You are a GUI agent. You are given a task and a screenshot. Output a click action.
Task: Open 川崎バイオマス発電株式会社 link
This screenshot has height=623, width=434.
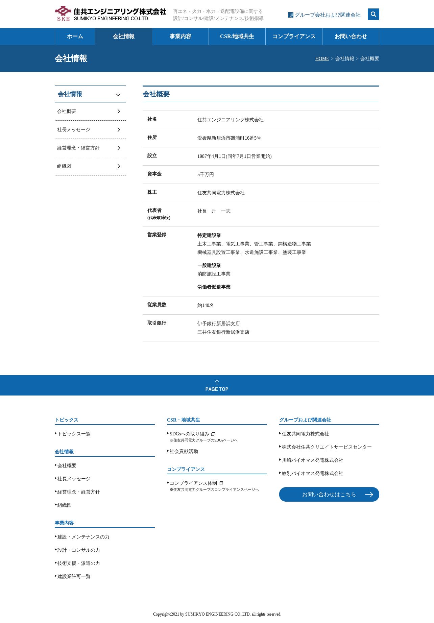click(x=313, y=460)
